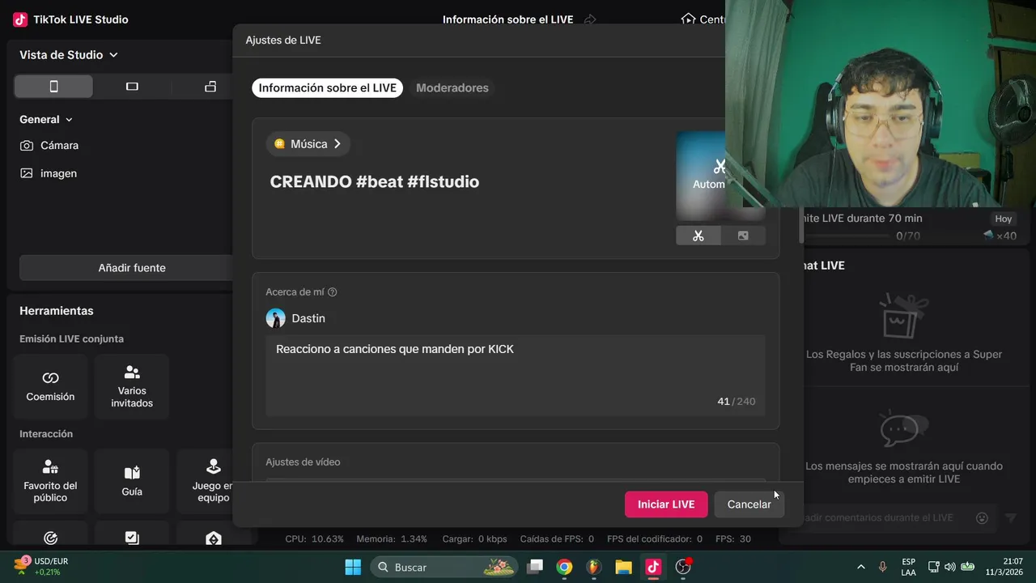Viewport: 1036px width, 583px height.
Task: Click the Añadir fuente button
Action: (132, 268)
